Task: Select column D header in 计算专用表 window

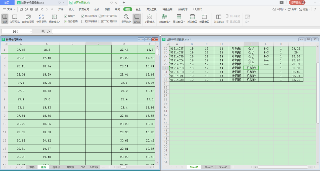Action: click(98, 44)
